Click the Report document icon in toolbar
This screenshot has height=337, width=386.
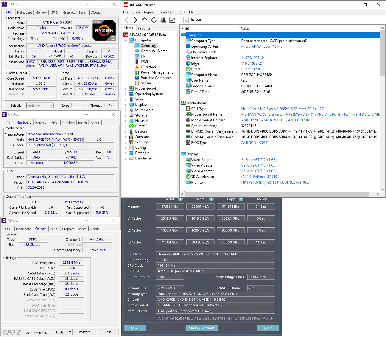(x=186, y=20)
